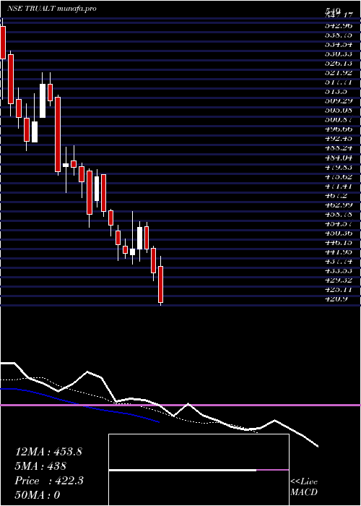
Task: Click the 50MA : 0 readout
Action: point(38,495)
